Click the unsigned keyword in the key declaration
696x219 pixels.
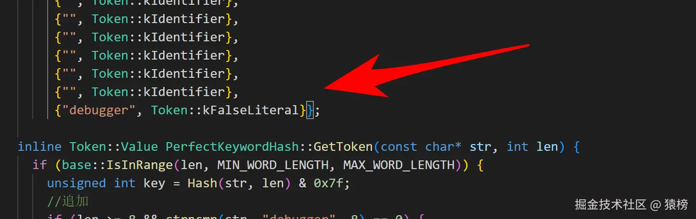77,183
